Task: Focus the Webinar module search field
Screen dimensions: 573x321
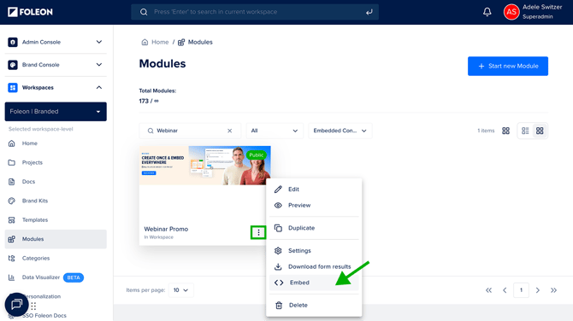Action: coord(190,131)
